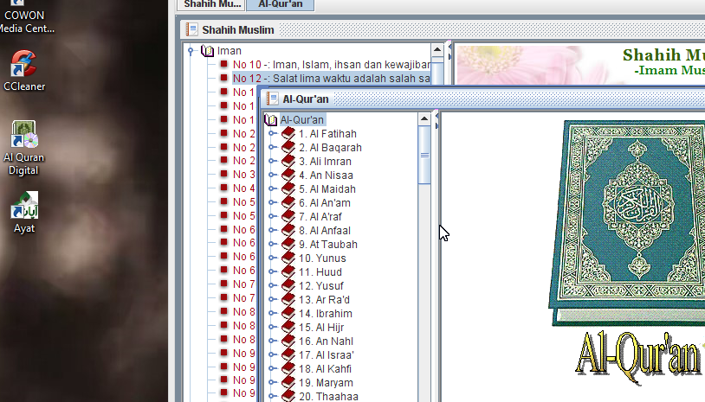The width and height of the screenshot is (705, 402).
Task: Switch to the Shahih Mu... tab
Action: tap(212, 4)
